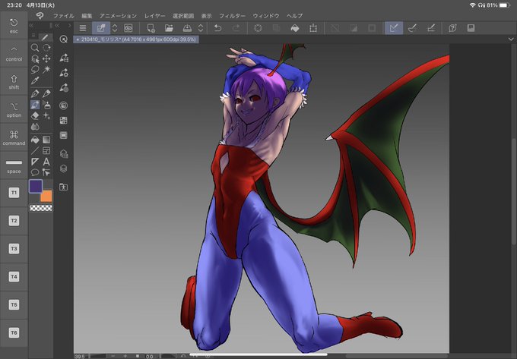Open the Brush Size palette icon
The width and height of the screenshot is (517, 359).
pyautogui.click(x=64, y=87)
